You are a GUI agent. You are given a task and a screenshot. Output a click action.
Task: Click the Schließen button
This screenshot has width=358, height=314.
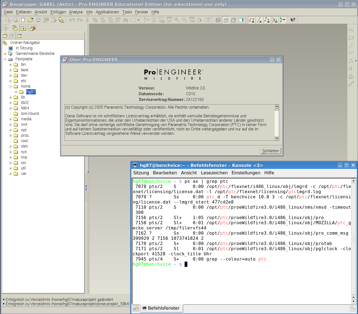click(x=271, y=151)
